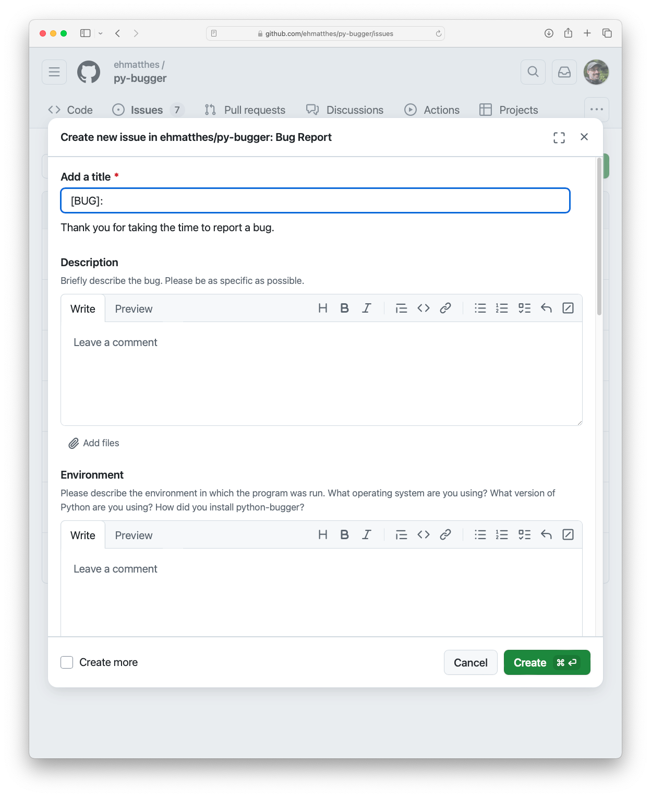Insert code formatting in Description toolbar
This screenshot has width=651, height=797.
[x=424, y=308]
